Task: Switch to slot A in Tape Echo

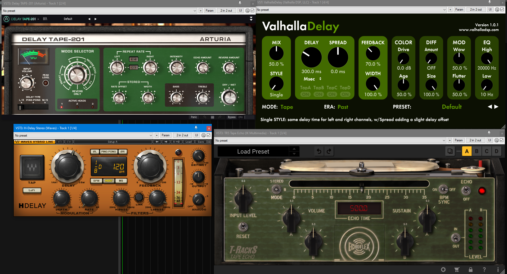Action: tap(467, 151)
